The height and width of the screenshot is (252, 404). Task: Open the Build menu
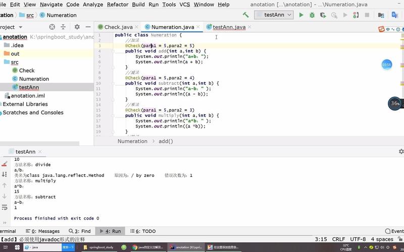coord(138,5)
